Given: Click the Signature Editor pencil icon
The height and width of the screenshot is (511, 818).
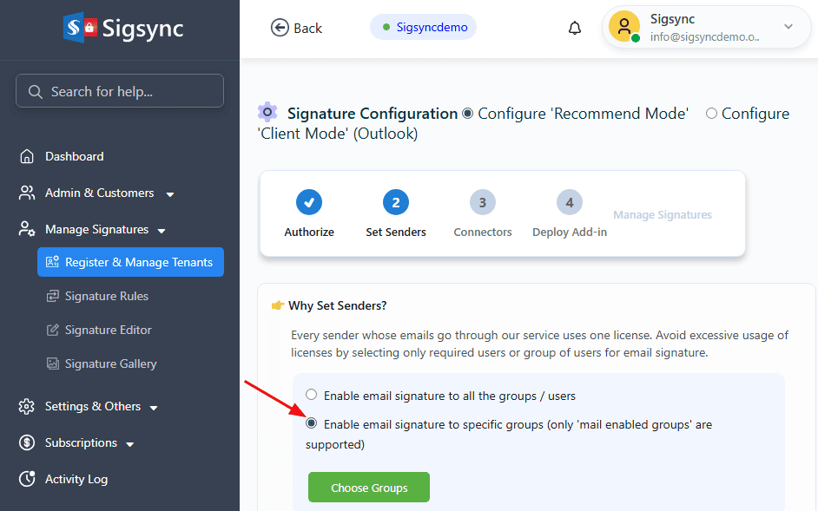Looking at the screenshot, I should pos(53,331).
